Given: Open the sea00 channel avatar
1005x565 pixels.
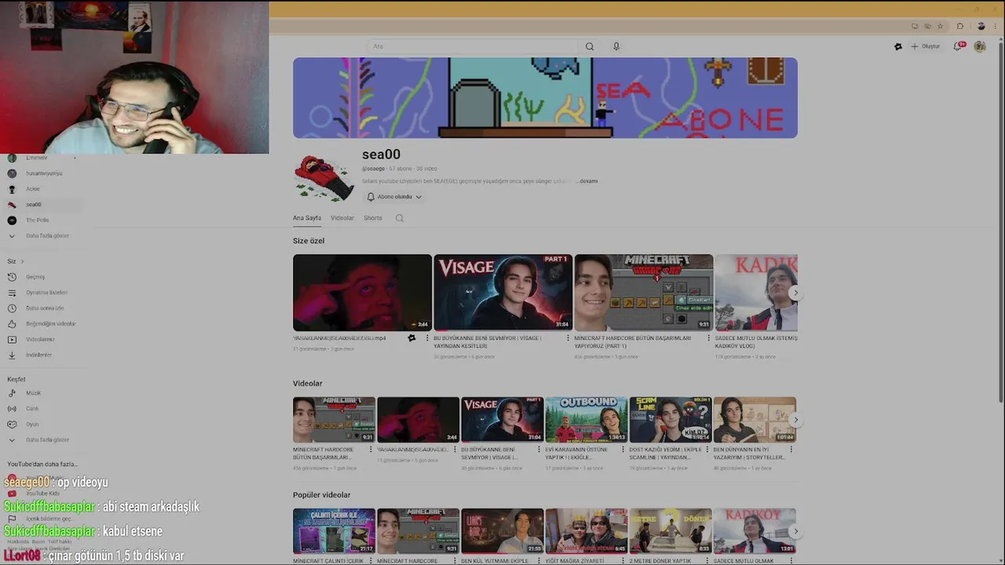Looking at the screenshot, I should click(x=323, y=177).
